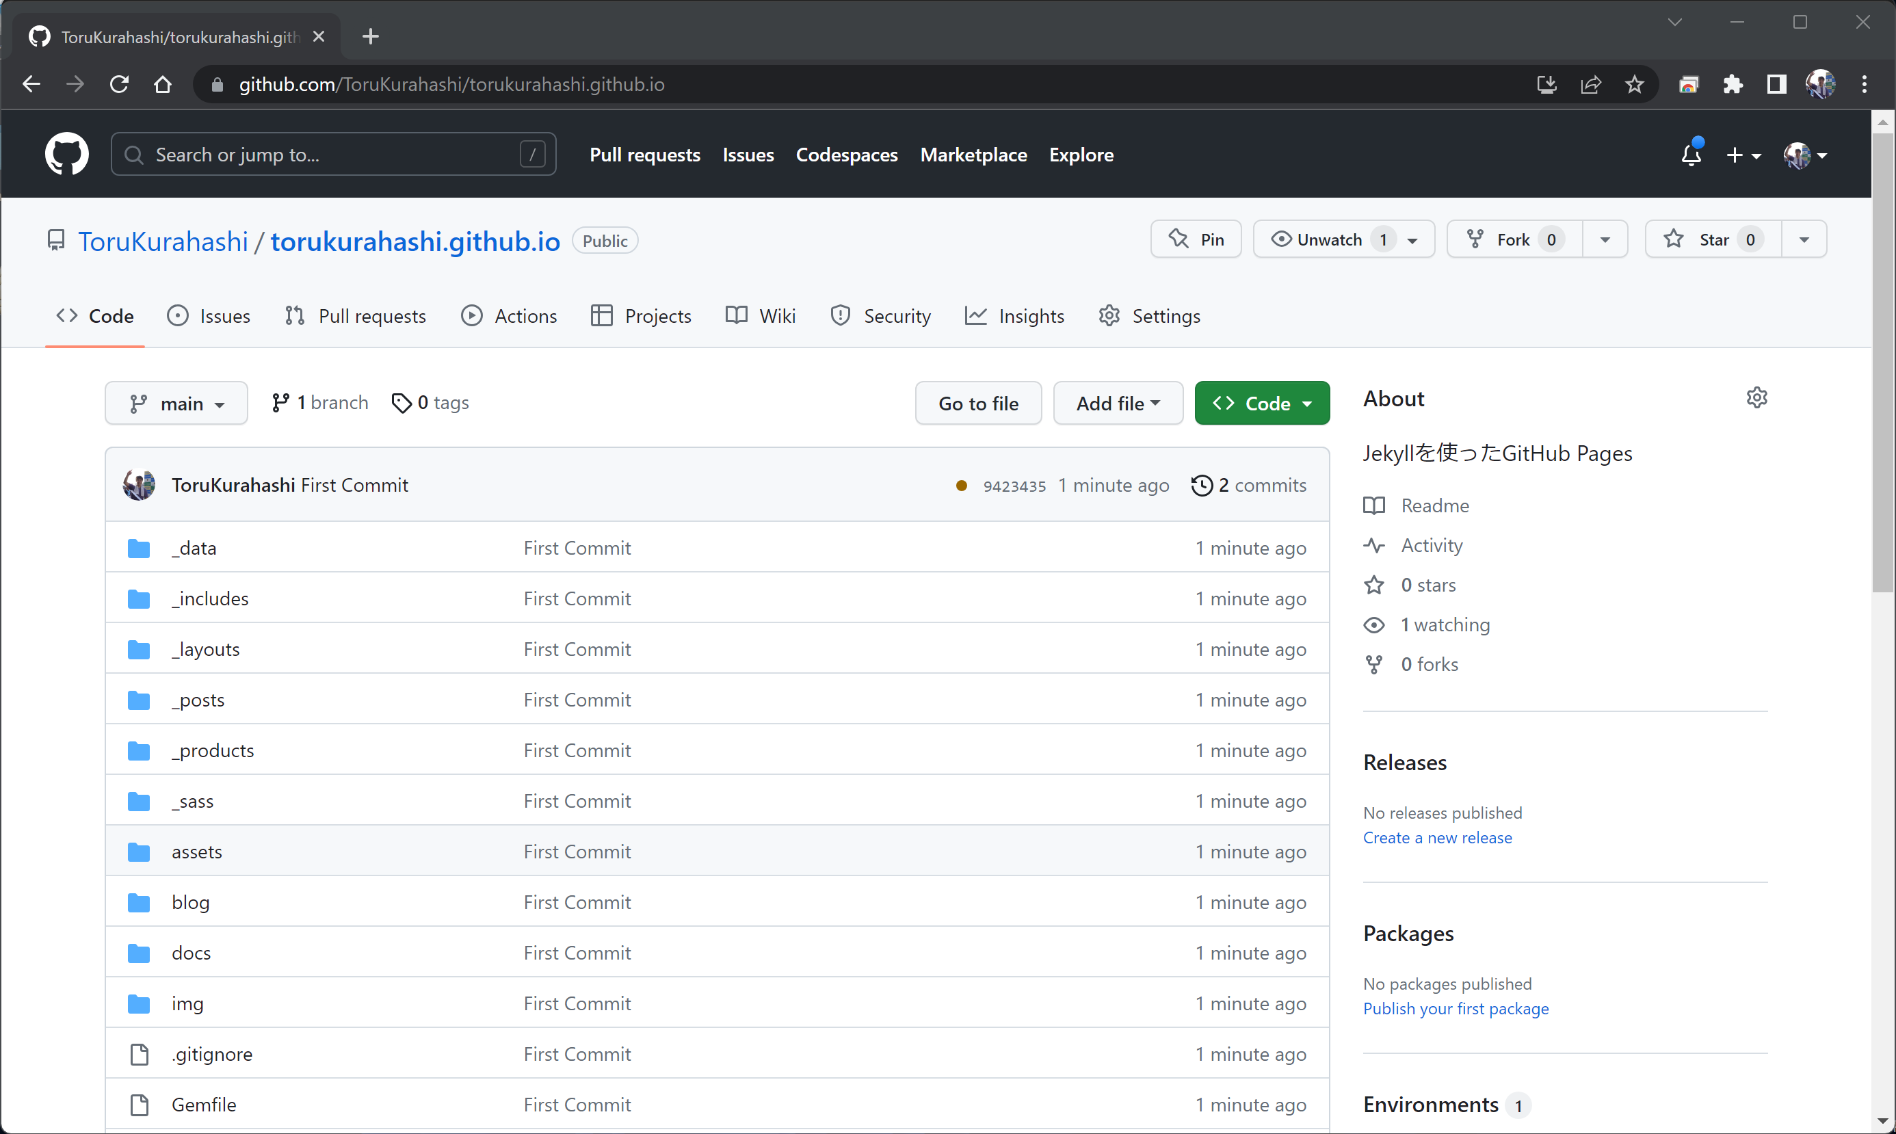
Task: Open the Add file dropdown
Action: coord(1118,404)
